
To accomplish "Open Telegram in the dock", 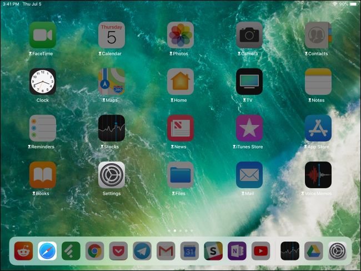I will click(x=142, y=251).
